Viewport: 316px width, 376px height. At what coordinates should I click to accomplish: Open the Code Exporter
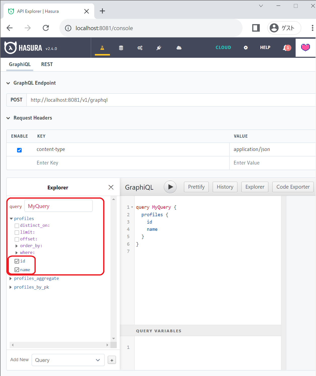pos(293,187)
